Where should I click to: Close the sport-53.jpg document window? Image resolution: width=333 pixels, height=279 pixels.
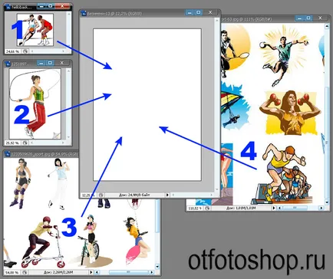click(320, 18)
